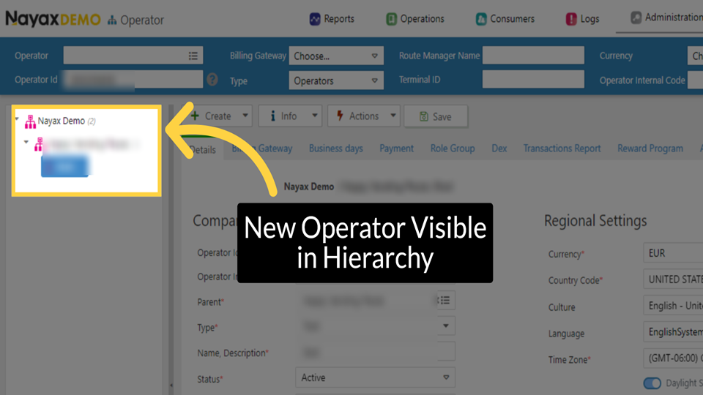
Task: Click the Nayax Demo hierarchy icon in tree
Action: (30, 121)
